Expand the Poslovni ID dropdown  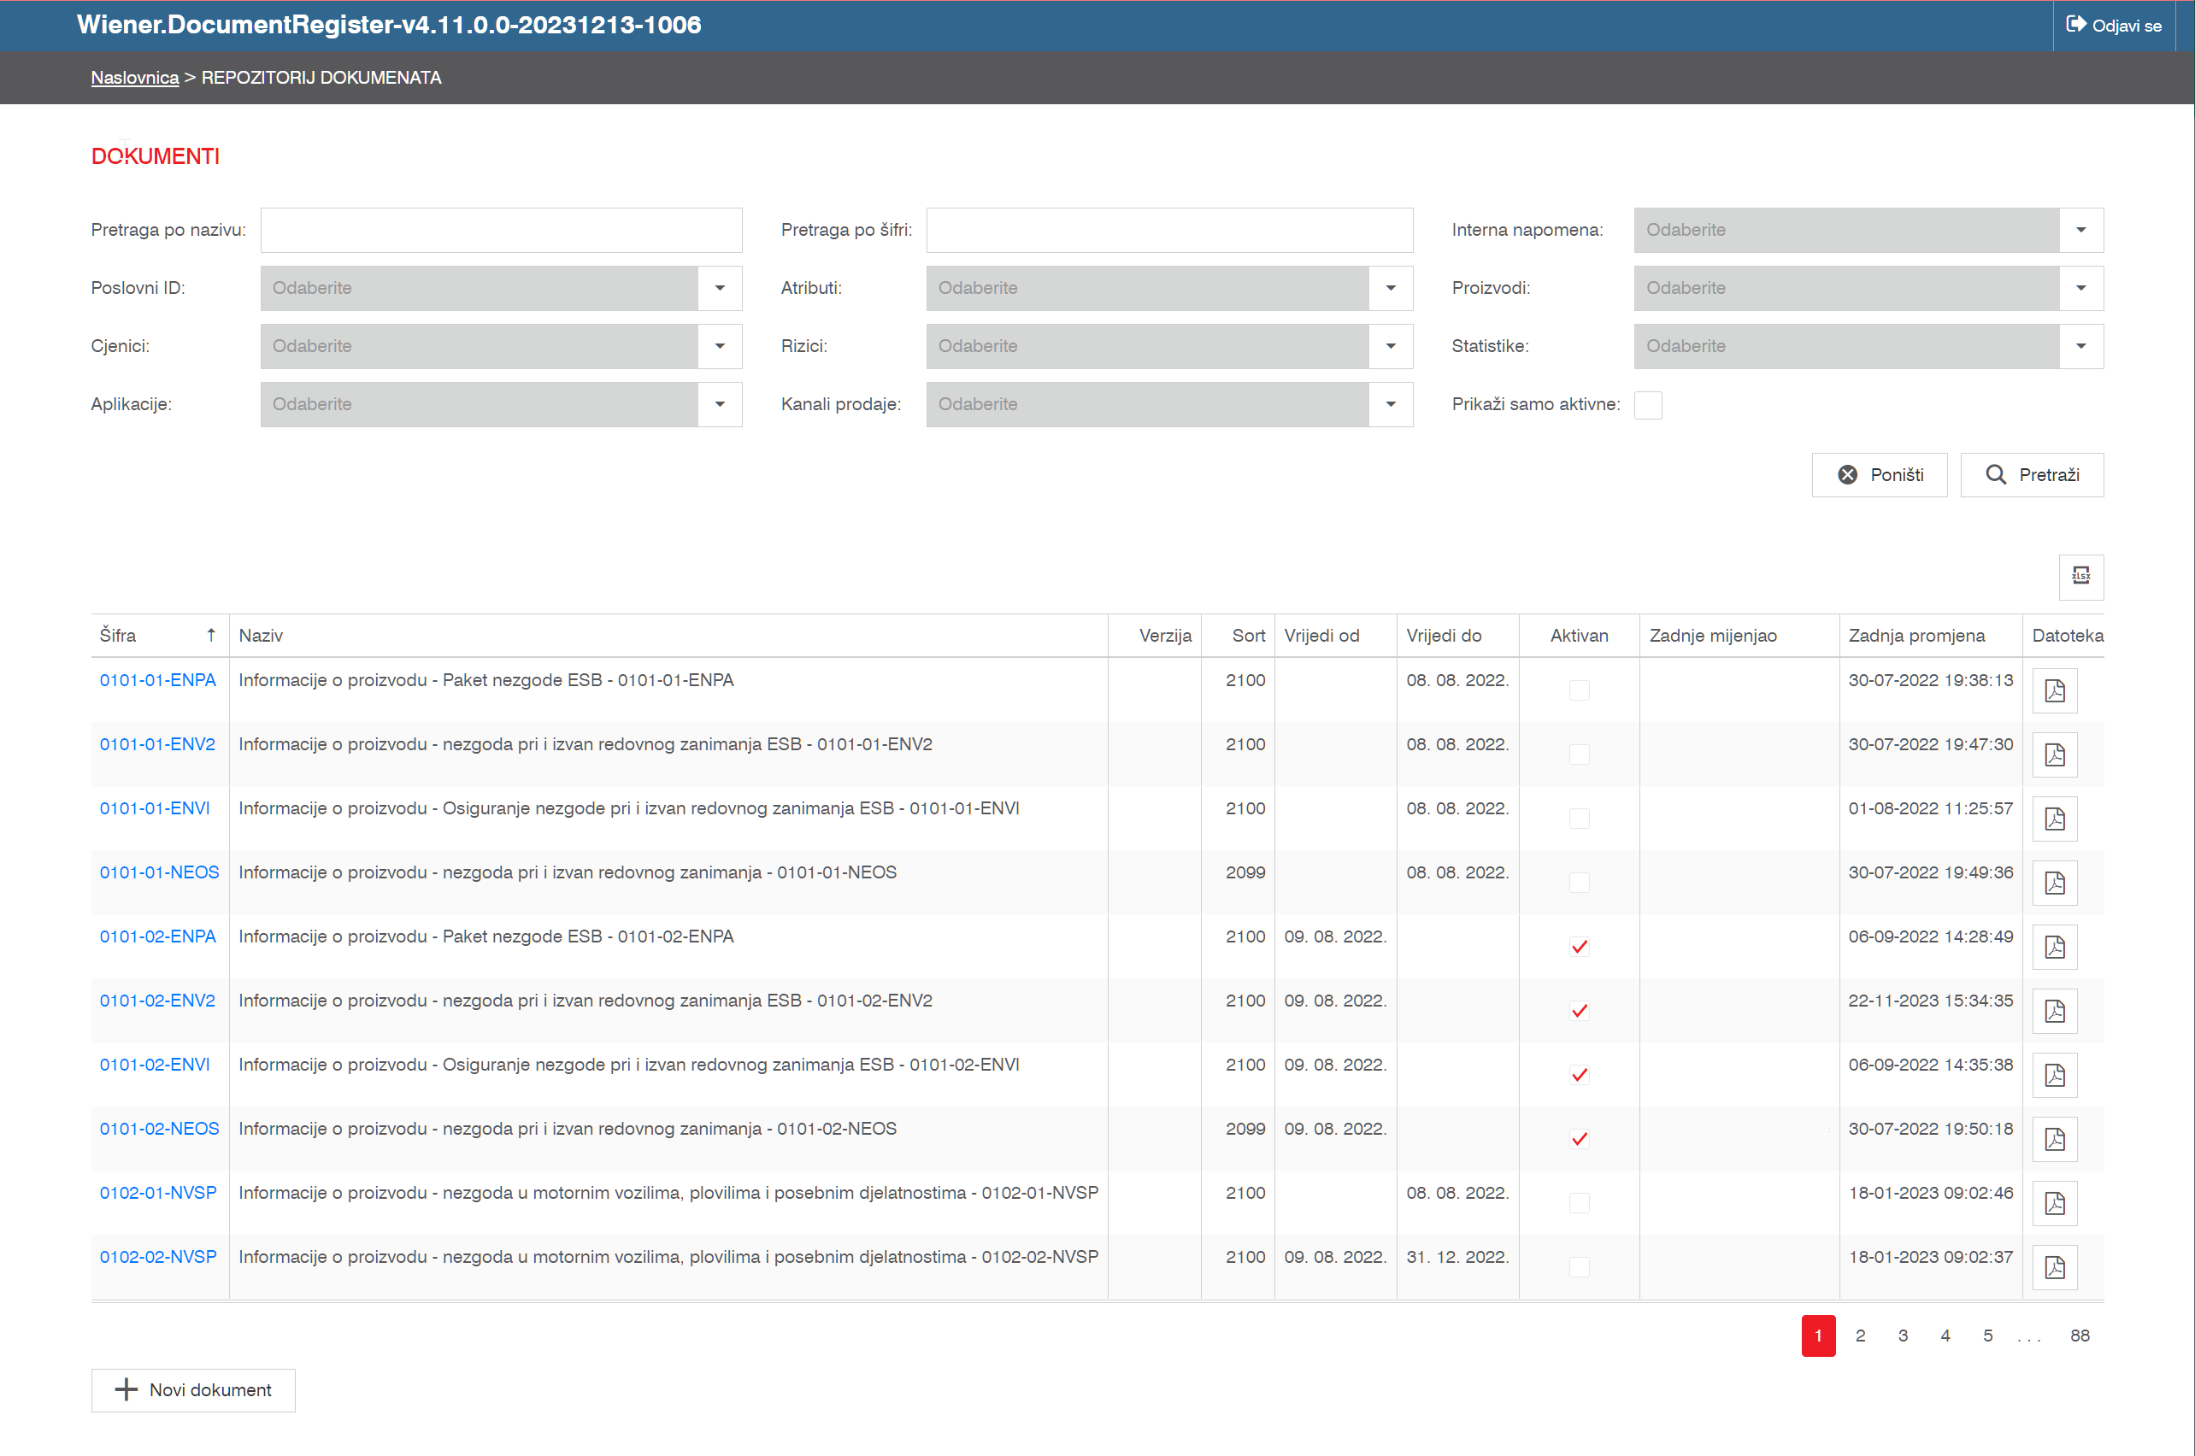(x=719, y=288)
